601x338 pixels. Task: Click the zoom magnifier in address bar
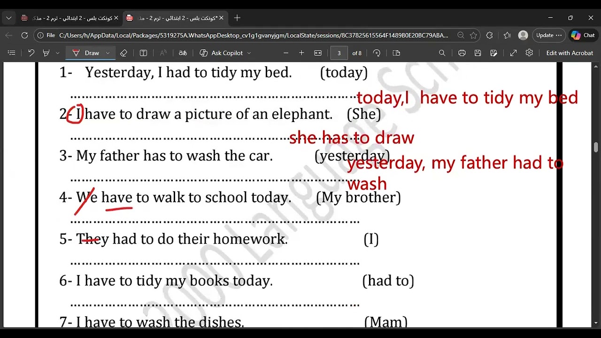(461, 35)
